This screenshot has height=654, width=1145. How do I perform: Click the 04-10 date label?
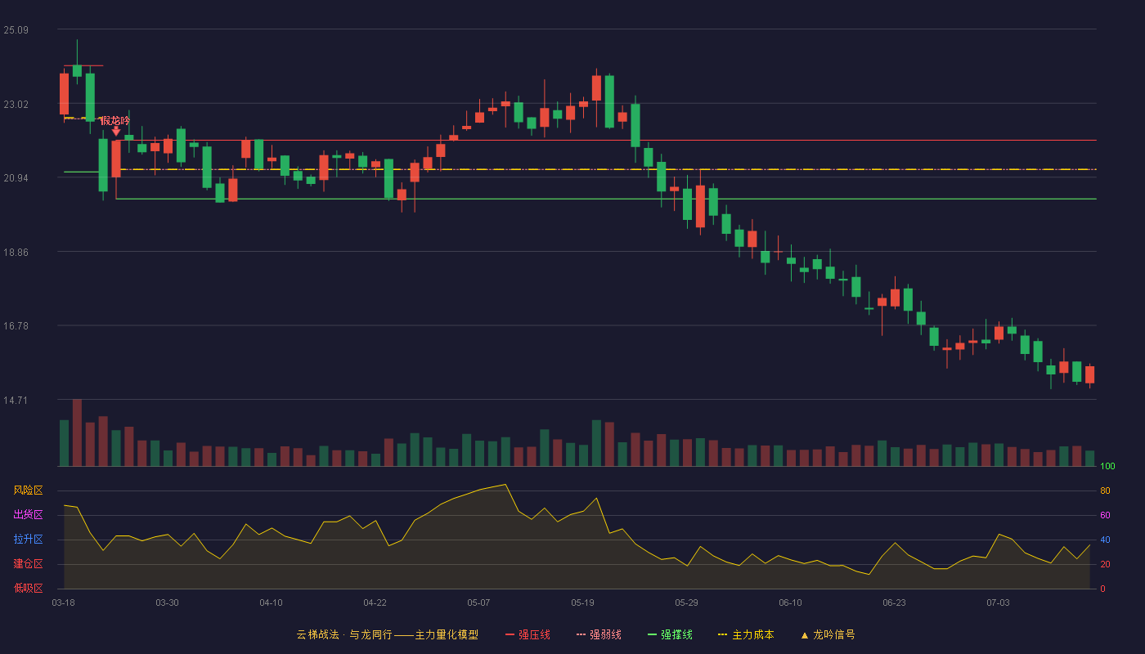[271, 602]
